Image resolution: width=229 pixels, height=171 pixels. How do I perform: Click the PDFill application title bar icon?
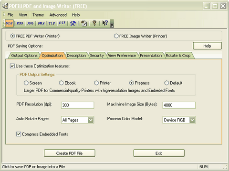[x=5, y=6]
